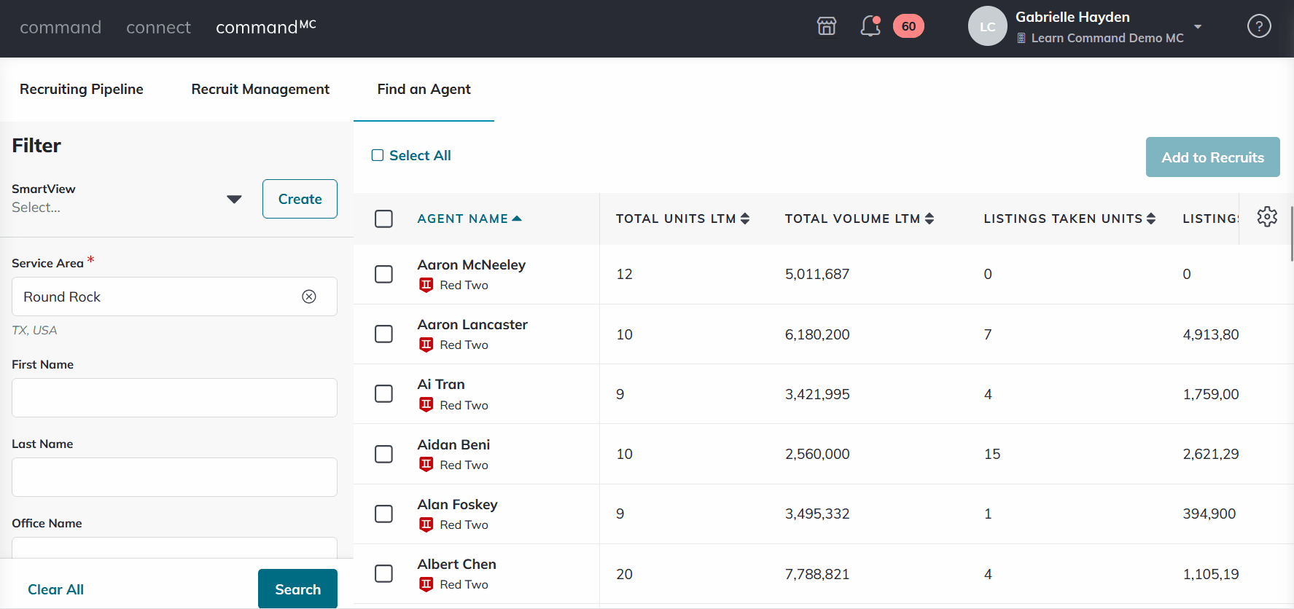Clear the Round Rock service area
Image resolution: width=1294 pixels, height=609 pixels.
coord(309,296)
